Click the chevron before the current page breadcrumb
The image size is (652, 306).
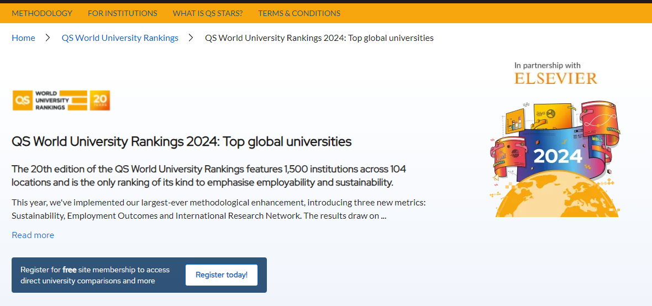(191, 38)
